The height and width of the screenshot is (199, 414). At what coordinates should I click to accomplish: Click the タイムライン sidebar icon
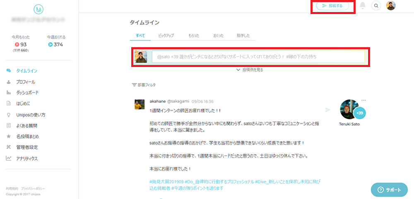click(9, 71)
